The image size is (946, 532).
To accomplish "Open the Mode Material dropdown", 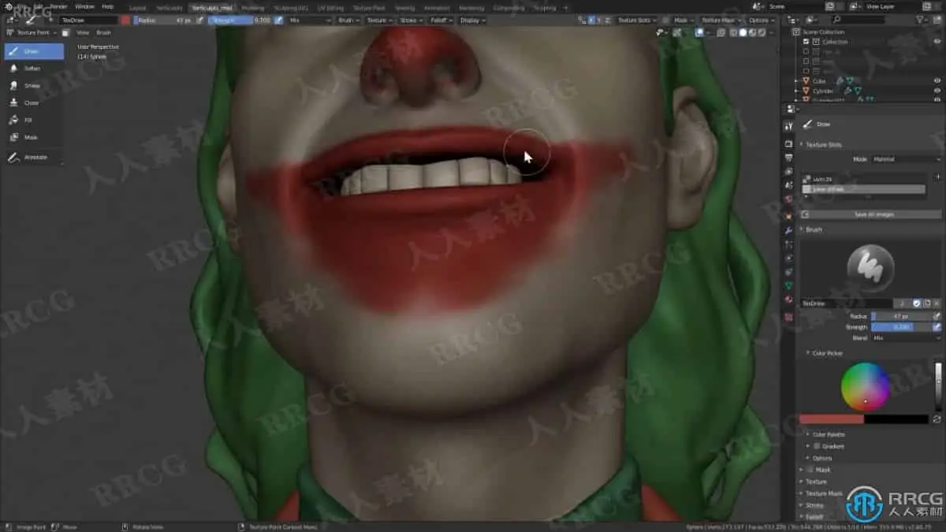I will coord(907,158).
